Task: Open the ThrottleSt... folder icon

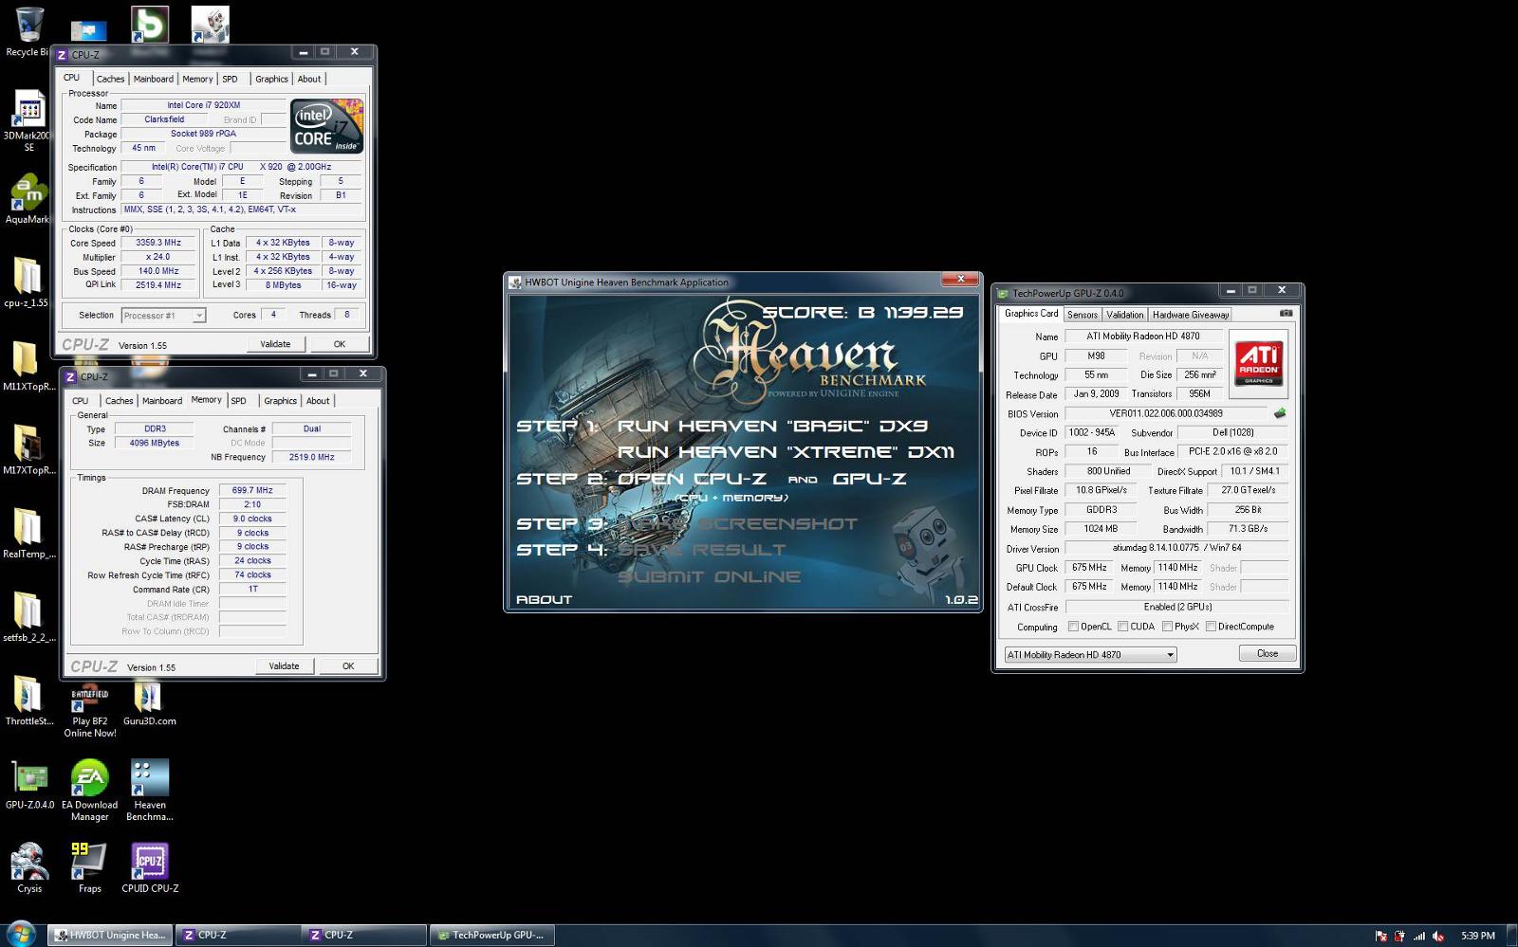Action: click(28, 700)
